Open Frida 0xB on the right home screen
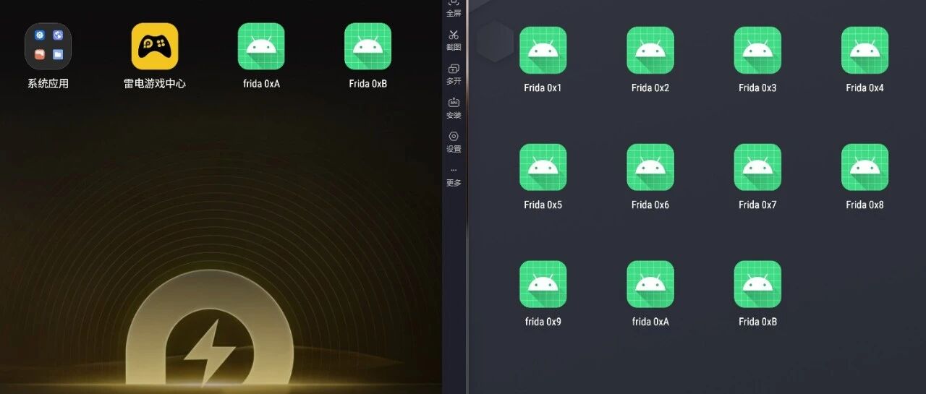The width and height of the screenshot is (926, 394). (x=757, y=284)
